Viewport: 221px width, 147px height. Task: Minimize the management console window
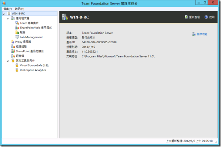199,3
